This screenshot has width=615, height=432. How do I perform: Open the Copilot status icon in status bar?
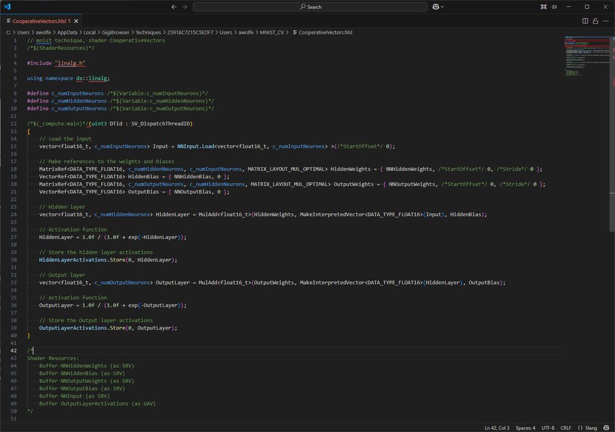[x=606, y=428]
